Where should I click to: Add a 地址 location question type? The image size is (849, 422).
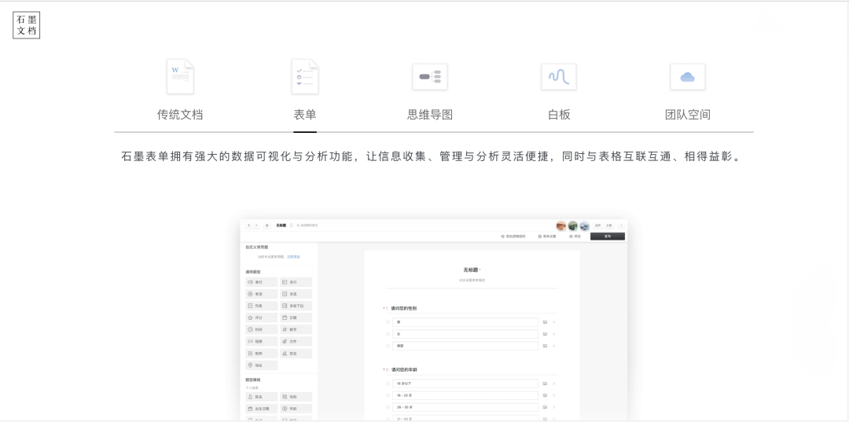coord(262,365)
